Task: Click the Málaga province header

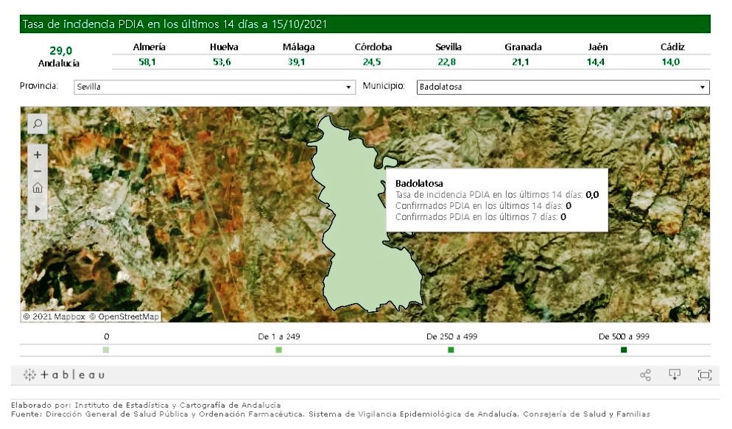Action: (298, 47)
